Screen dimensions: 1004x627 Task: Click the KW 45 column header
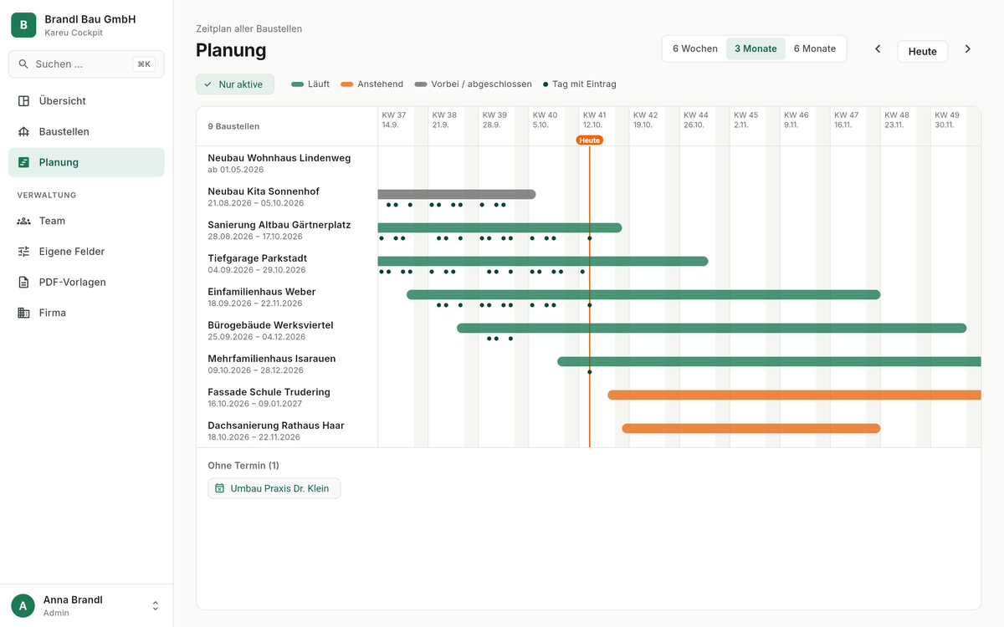[745, 120]
